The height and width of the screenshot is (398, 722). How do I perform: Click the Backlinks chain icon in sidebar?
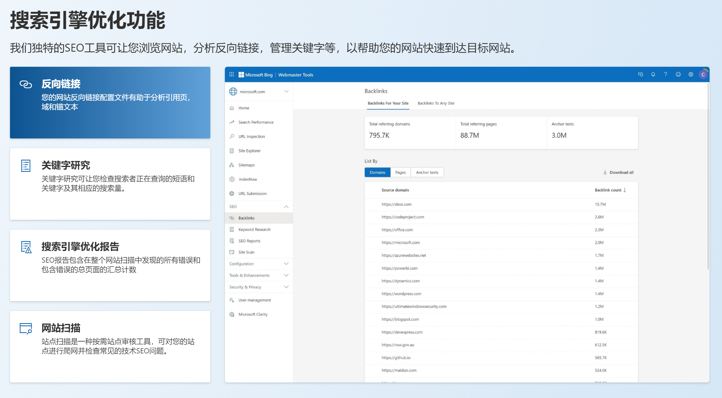[232, 218]
